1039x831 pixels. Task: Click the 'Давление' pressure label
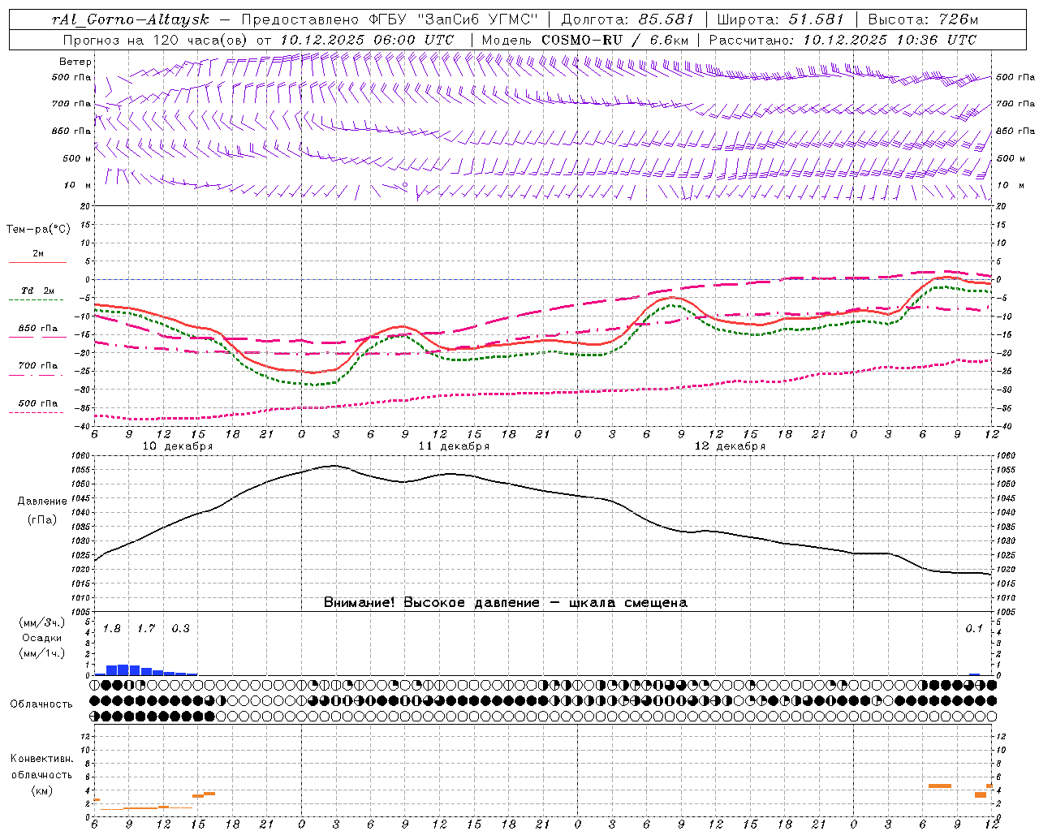[x=42, y=502]
